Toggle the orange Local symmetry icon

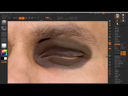pyautogui.click(x=110, y=43)
